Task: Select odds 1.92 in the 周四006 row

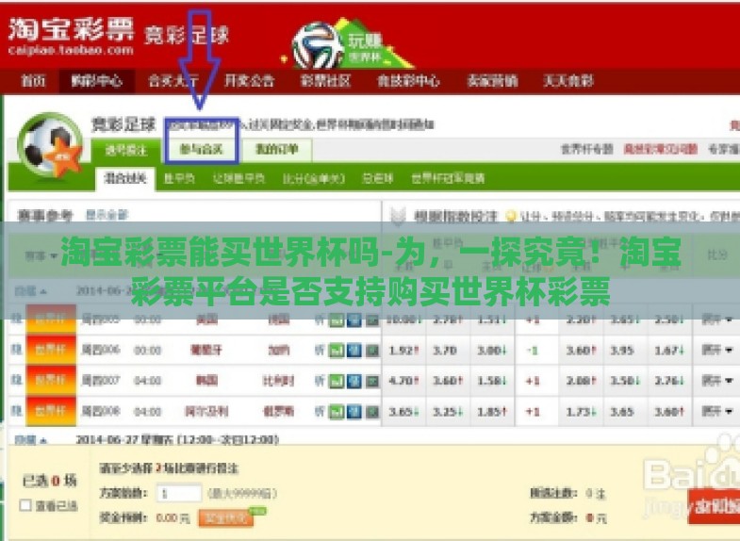Action: coord(403,351)
